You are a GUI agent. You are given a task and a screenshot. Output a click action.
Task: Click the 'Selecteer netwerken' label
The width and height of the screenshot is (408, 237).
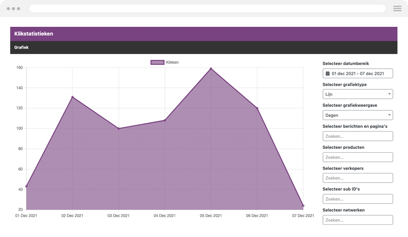(x=343, y=210)
